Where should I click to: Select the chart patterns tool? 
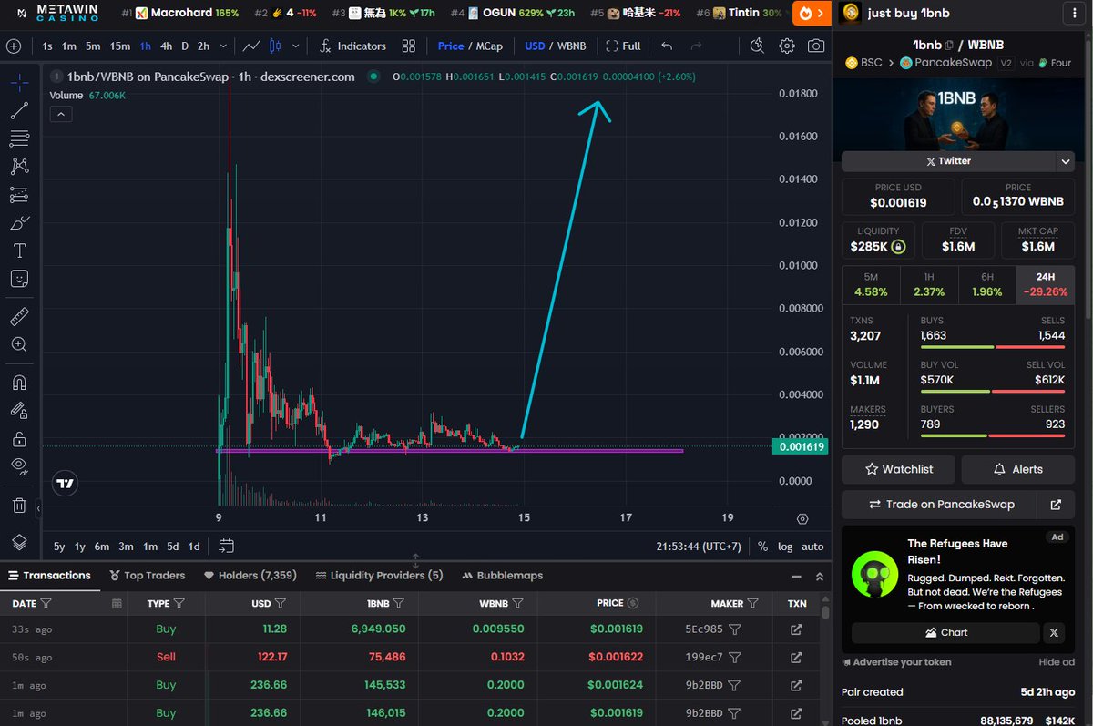19,167
